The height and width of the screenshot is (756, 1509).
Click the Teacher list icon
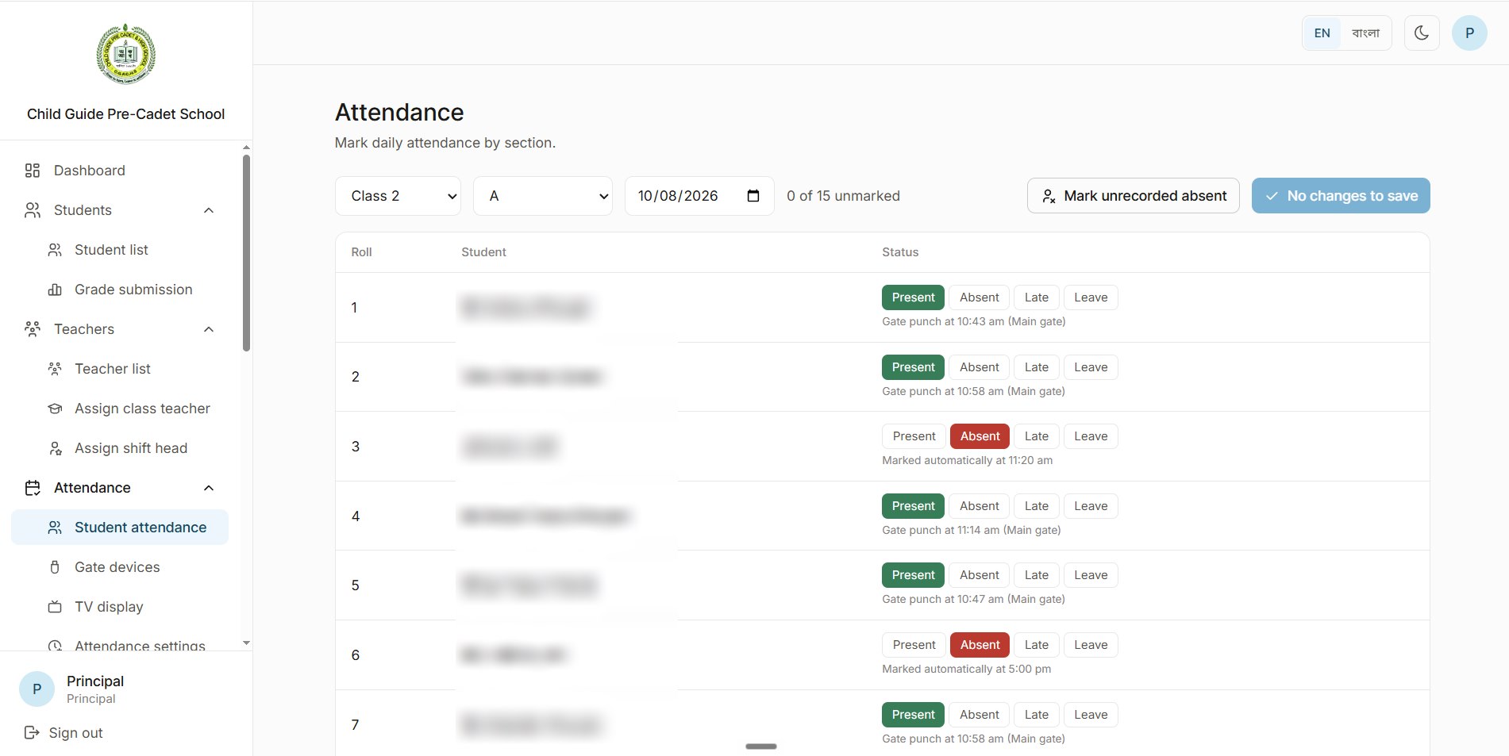[55, 369]
